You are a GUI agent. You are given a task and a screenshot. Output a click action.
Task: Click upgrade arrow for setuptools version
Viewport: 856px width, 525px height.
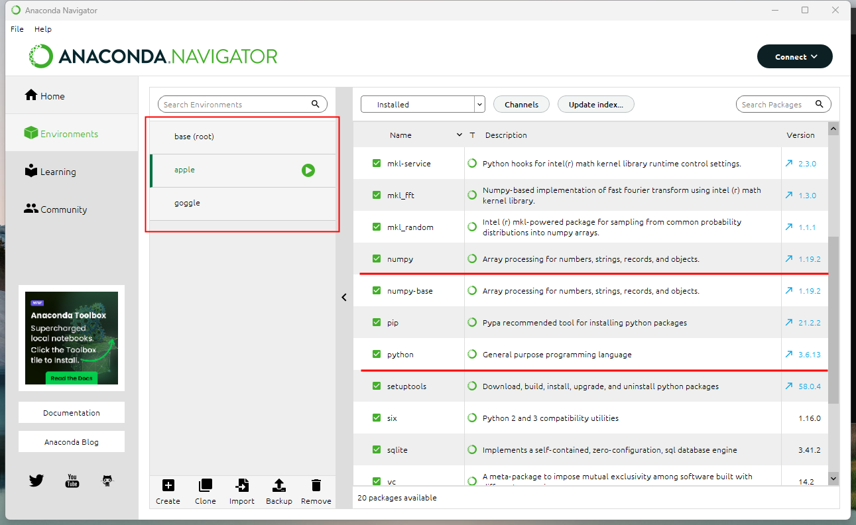tap(788, 386)
